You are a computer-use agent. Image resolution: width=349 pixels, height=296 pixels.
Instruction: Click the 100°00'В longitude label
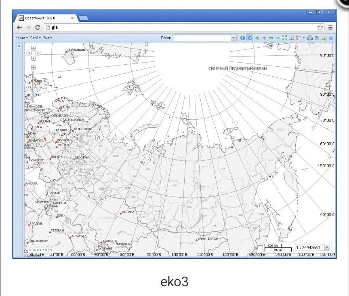pos(179,254)
